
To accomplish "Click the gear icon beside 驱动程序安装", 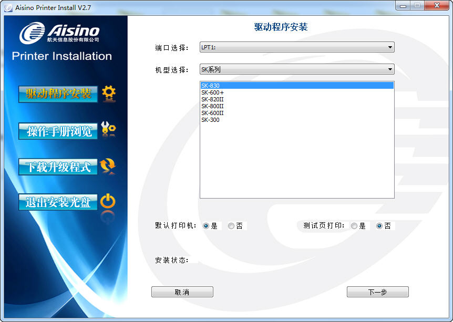I will click(x=109, y=93).
